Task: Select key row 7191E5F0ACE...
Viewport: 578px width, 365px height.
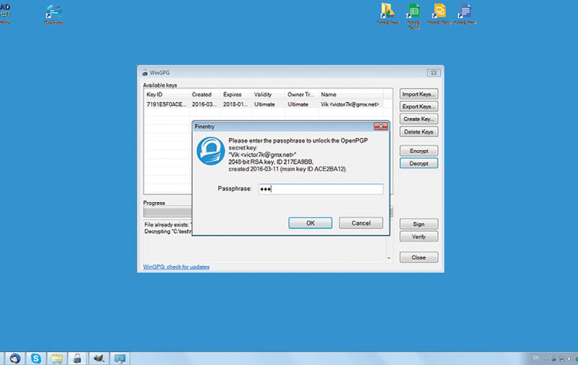Action: 264,105
